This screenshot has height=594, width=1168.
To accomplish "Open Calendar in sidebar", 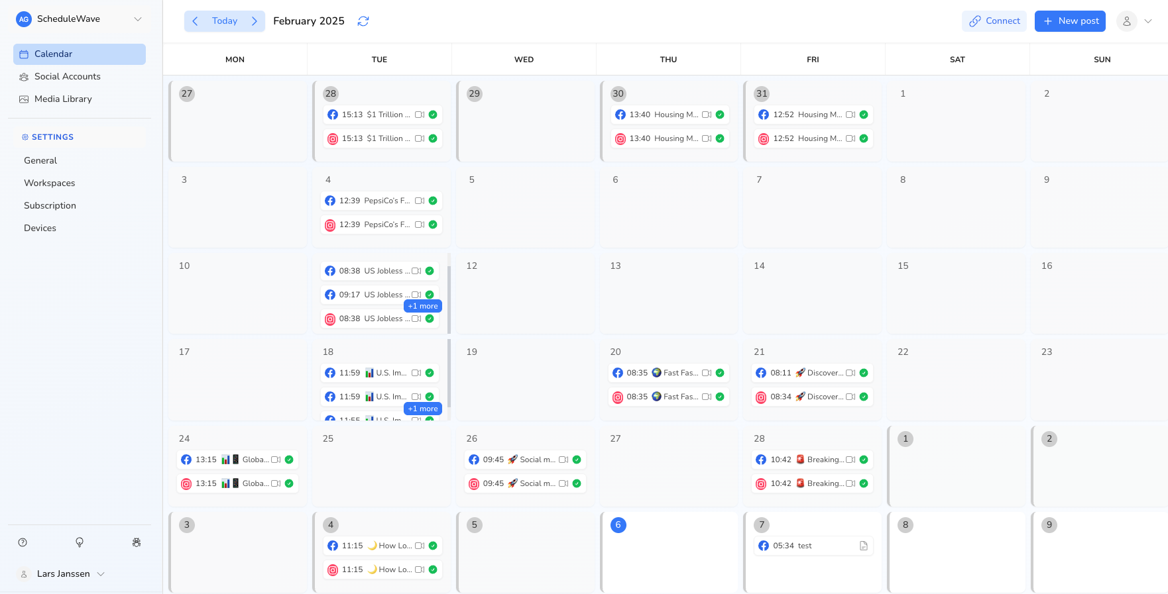I will tap(80, 54).
